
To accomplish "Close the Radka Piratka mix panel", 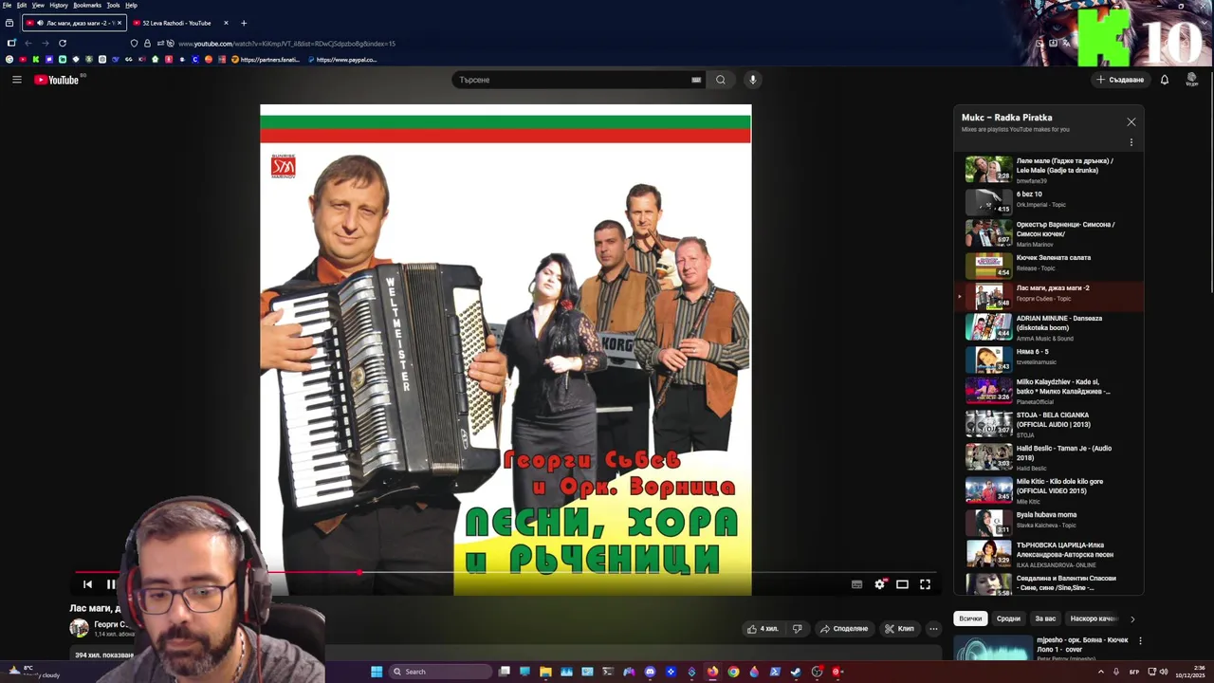I will click(1131, 122).
